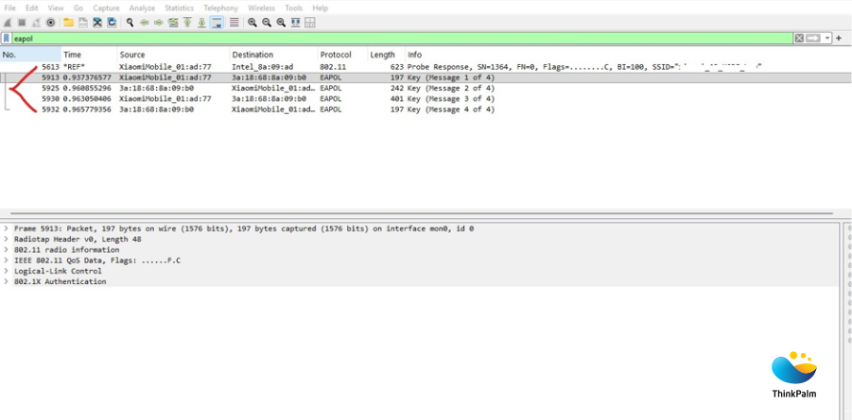Open the Telephony menu
Image resolution: width=852 pixels, height=420 pixels.
220,8
